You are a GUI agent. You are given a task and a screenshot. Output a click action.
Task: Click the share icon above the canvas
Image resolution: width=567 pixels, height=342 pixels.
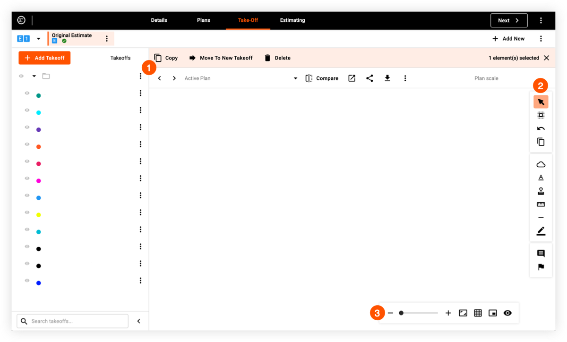click(370, 78)
